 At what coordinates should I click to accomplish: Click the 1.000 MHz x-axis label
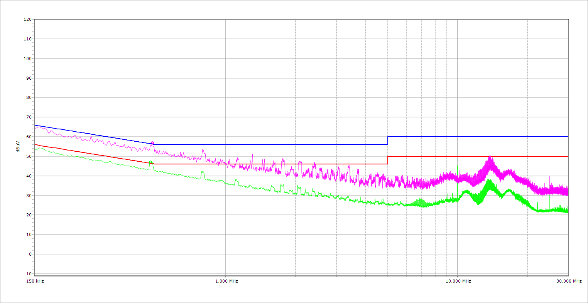click(x=226, y=281)
